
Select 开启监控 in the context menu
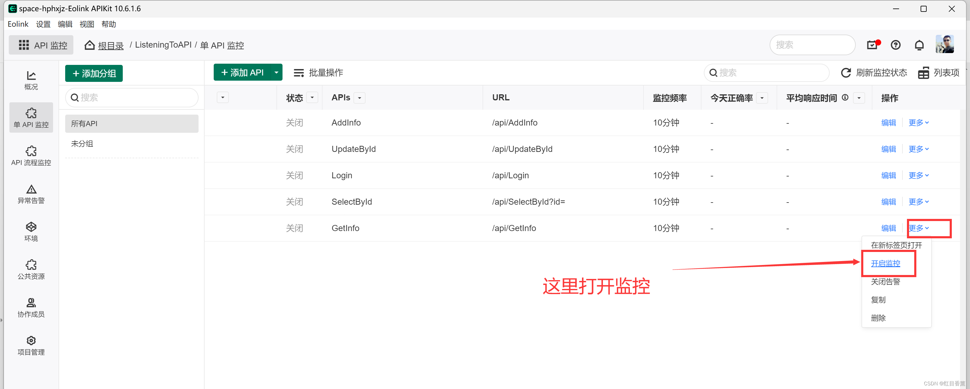885,263
